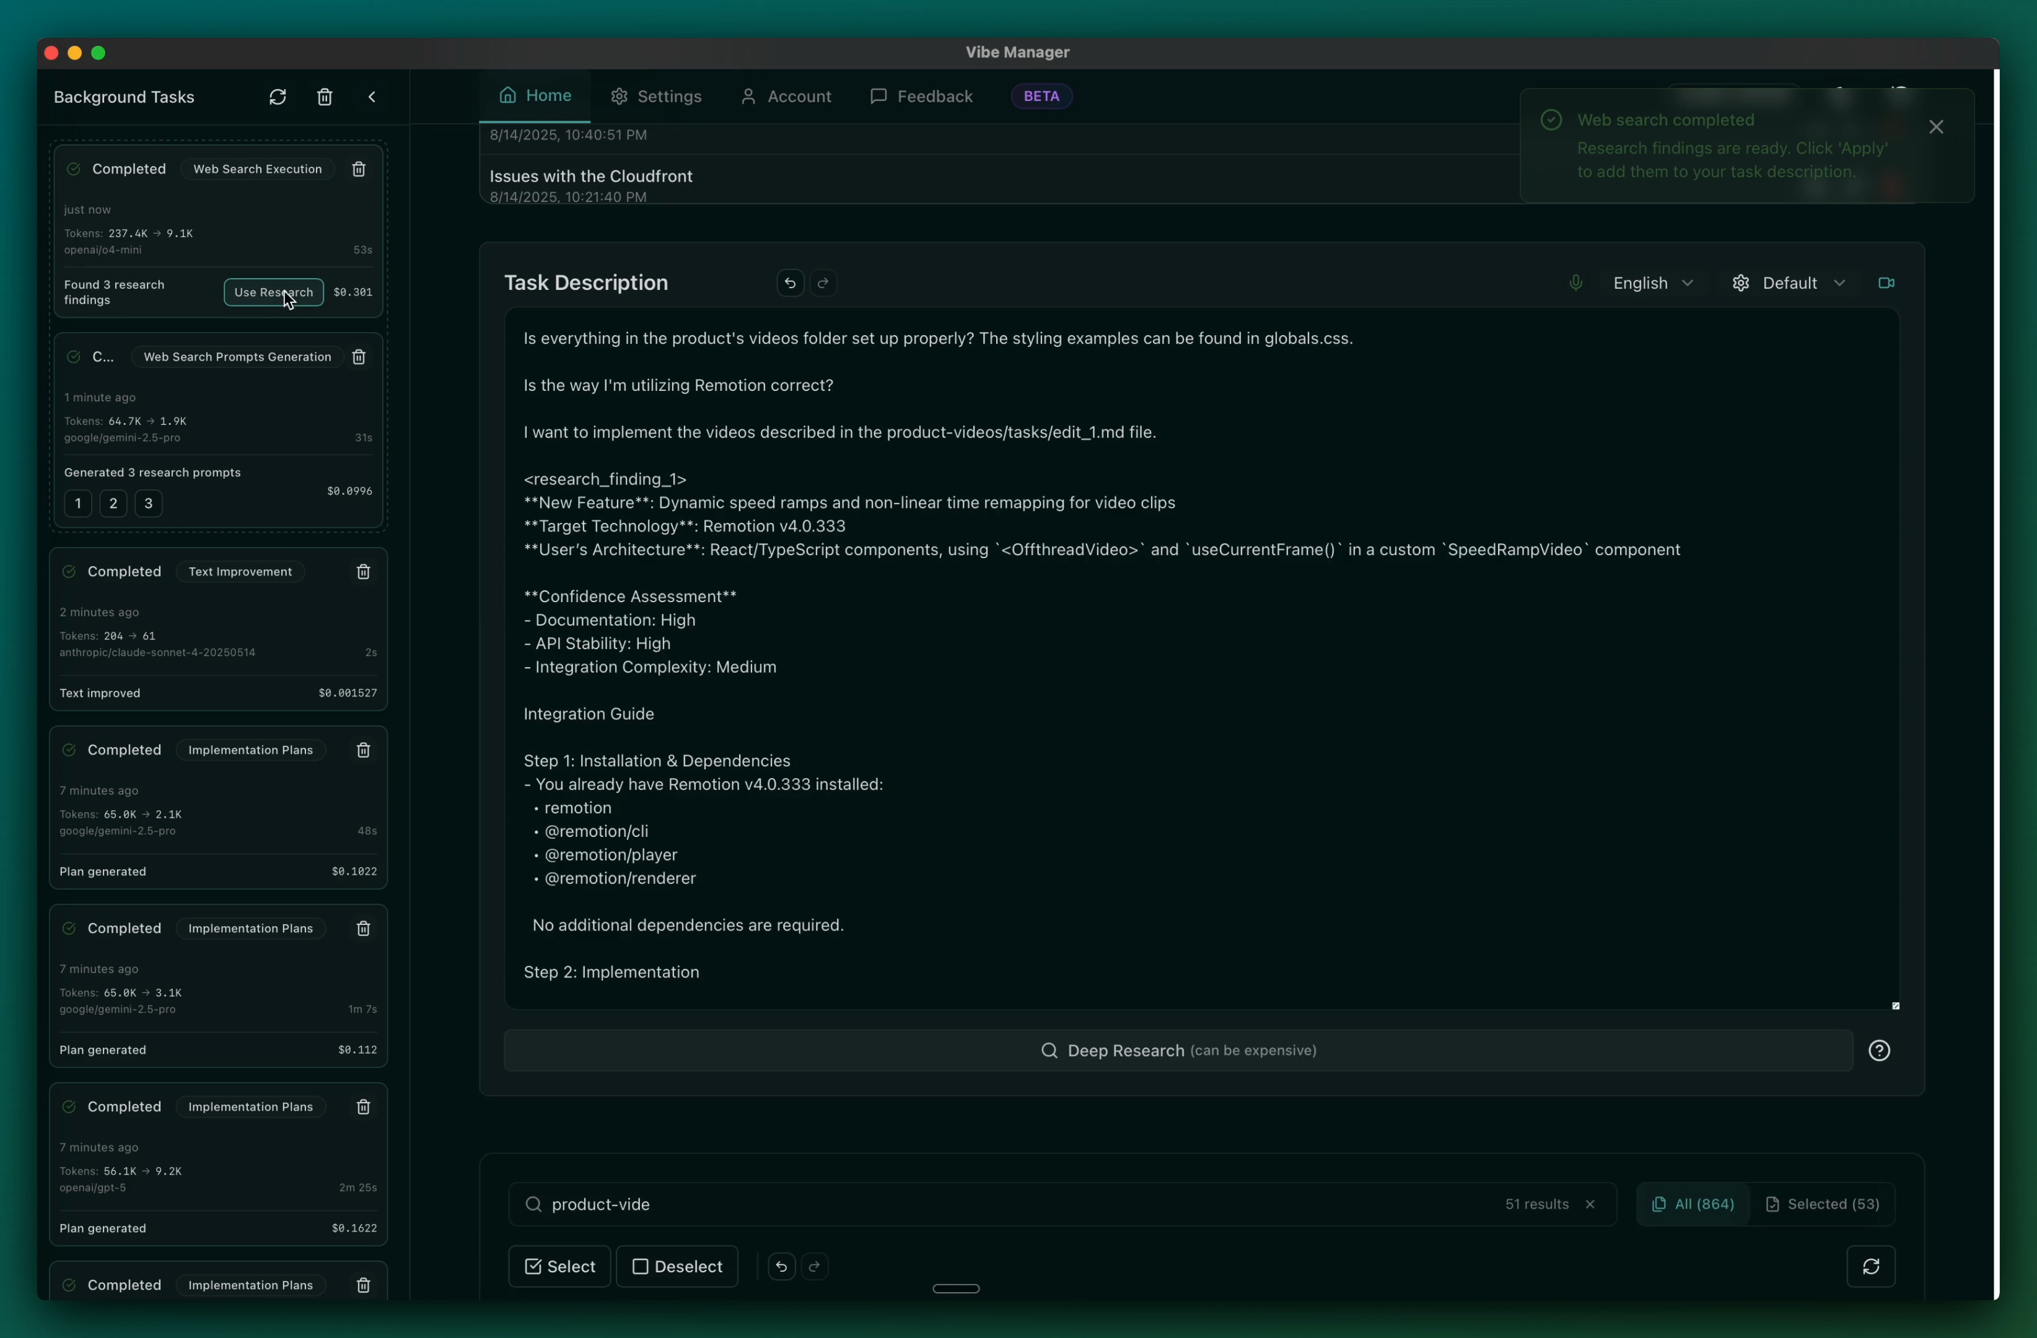This screenshot has height=1338, width=2037.
Task: Grab the Task Description resize handle corner
Action: (x=1895, y=1005)
